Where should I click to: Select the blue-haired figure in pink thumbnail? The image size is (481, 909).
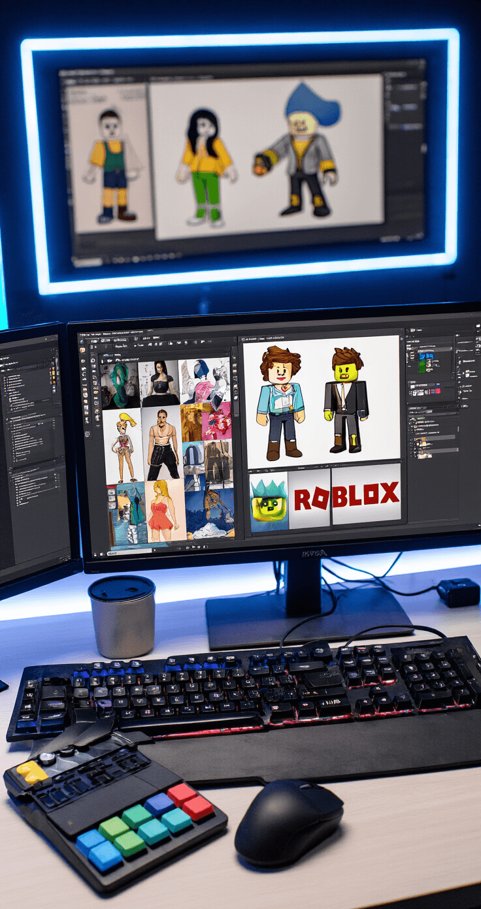pos(205,380)
